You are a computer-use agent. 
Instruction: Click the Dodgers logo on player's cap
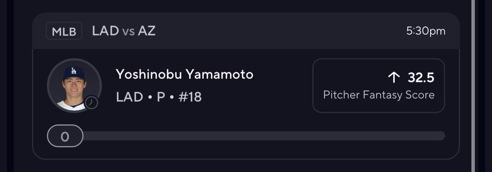point(73,71)
